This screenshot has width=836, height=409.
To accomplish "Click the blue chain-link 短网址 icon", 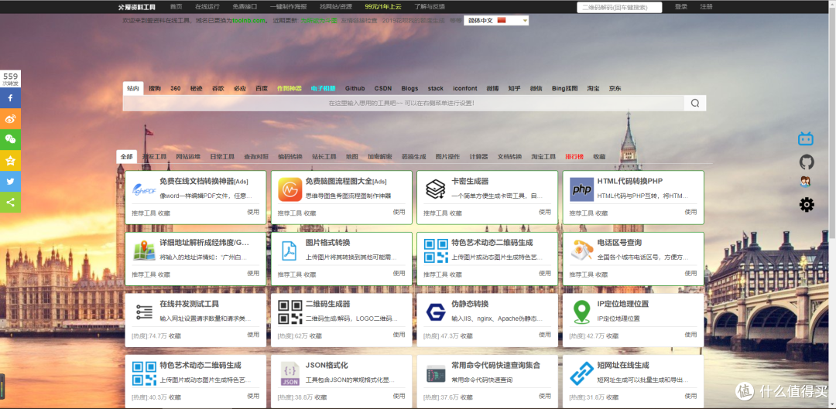I will click(x=581, y=374).
